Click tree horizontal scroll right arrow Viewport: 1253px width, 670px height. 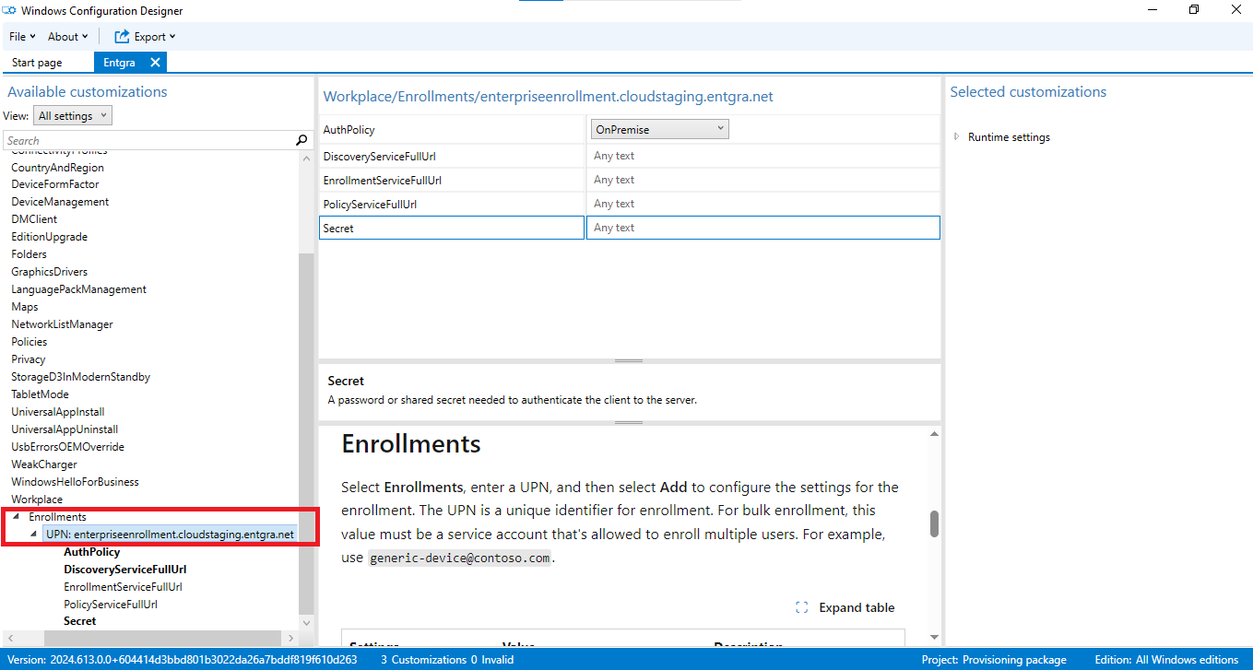291,638
